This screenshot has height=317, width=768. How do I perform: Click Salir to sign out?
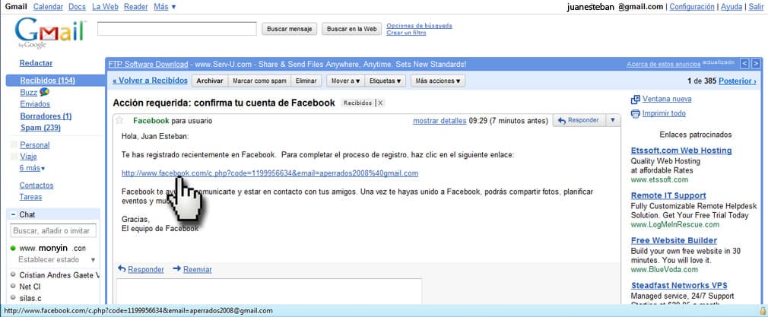755,7
